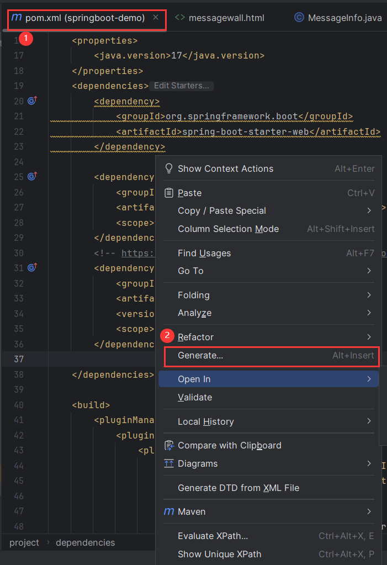Click the dependency gutter icon on line 20
The width and height of the screenshot is (387, 565).
pos(33,101)
